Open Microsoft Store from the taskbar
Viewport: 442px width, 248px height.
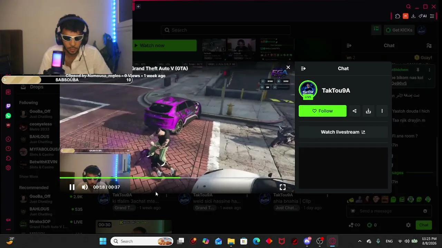click(244, 241)
